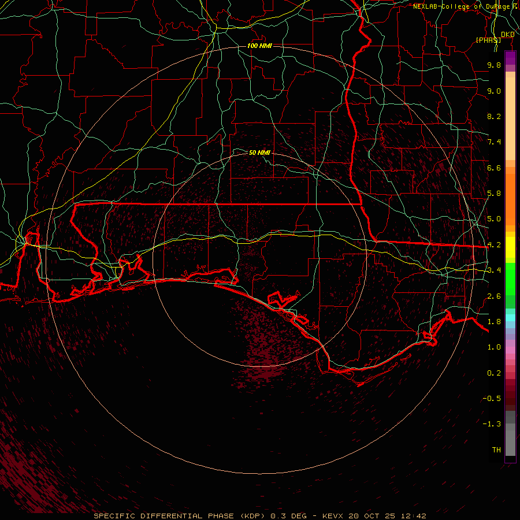Click the TH threshold label on the scale
The height and width of the screenshot is (520, 520).
coord(496,450)
